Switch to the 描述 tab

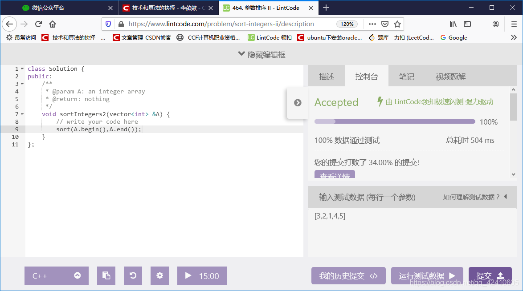(327, 76)
